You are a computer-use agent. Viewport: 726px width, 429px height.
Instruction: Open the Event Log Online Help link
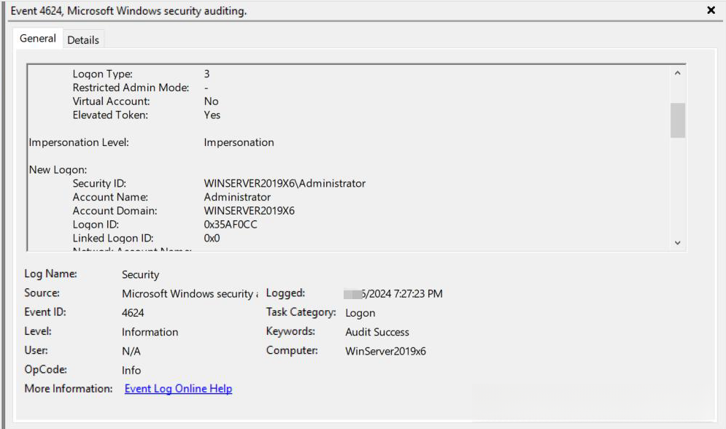click(x=178, y=389)
